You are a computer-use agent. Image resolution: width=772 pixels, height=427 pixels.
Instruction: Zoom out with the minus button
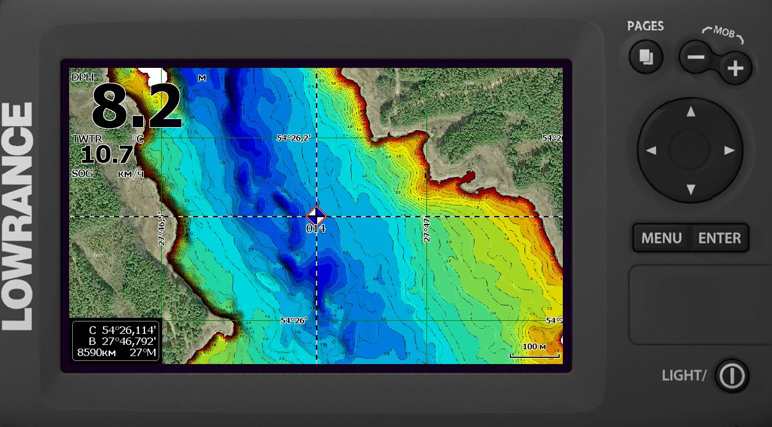click(x=696, y=58)
